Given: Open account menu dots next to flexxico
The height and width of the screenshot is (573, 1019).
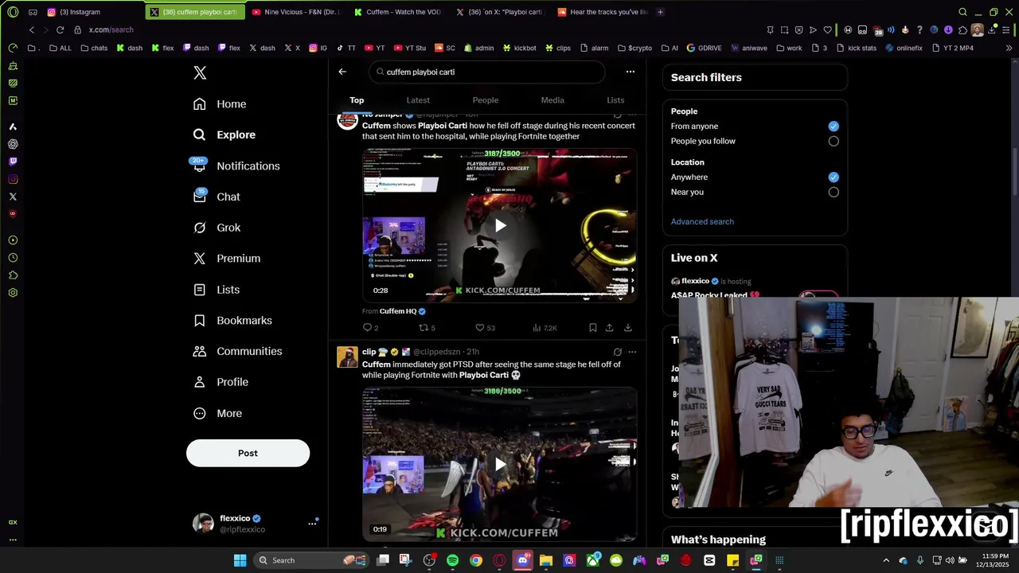Looking at the screenshot, I should click(312, 523).
